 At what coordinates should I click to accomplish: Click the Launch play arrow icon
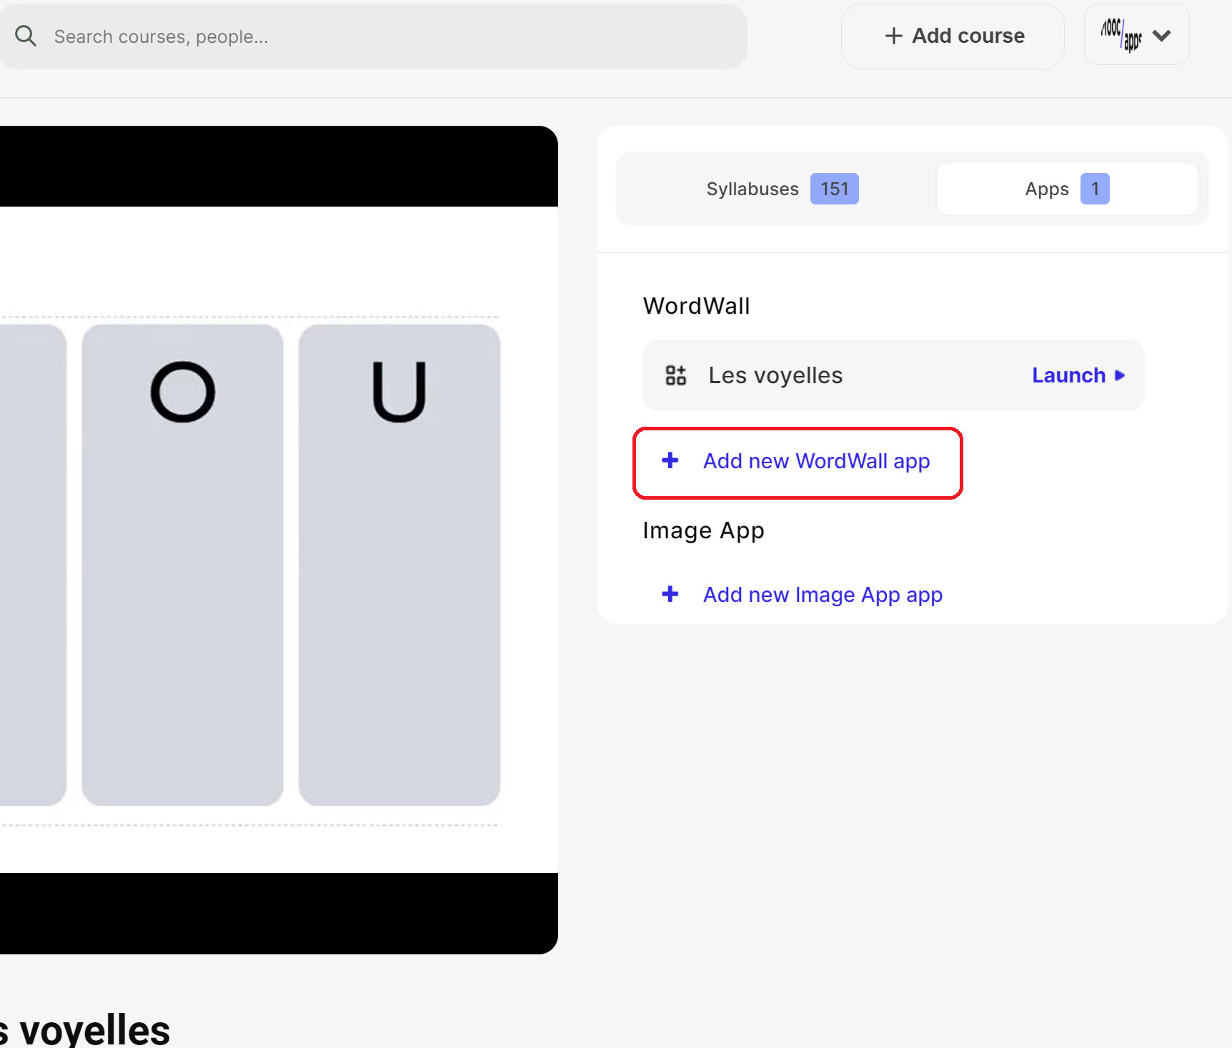coord(1120,375)
